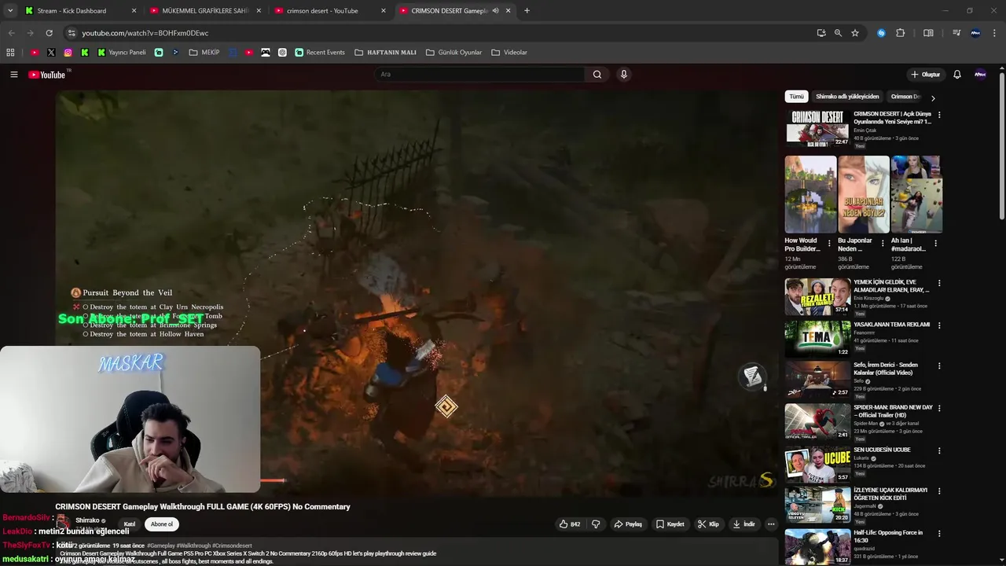Go to the YouTube home logo
This screenshot has height=566, width=1006.
(x=46, y=75)
